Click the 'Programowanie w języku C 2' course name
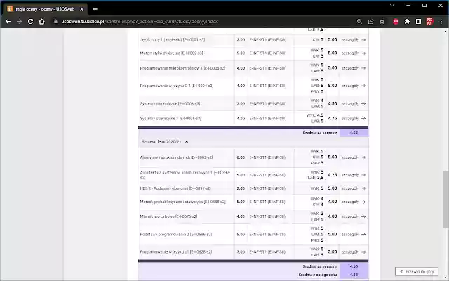449x281 pixels. pyautogui.click(x=176, y=86)
